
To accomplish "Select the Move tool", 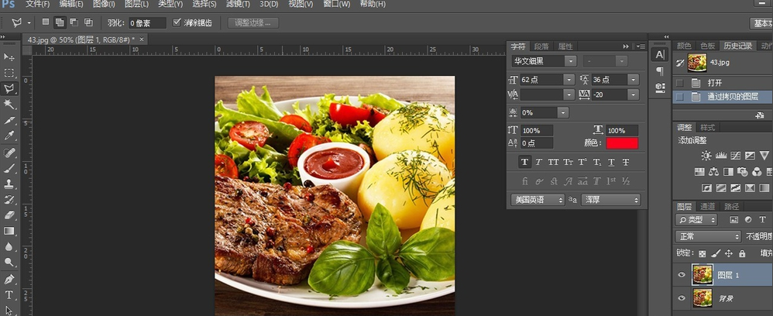I will pos(9,57).
